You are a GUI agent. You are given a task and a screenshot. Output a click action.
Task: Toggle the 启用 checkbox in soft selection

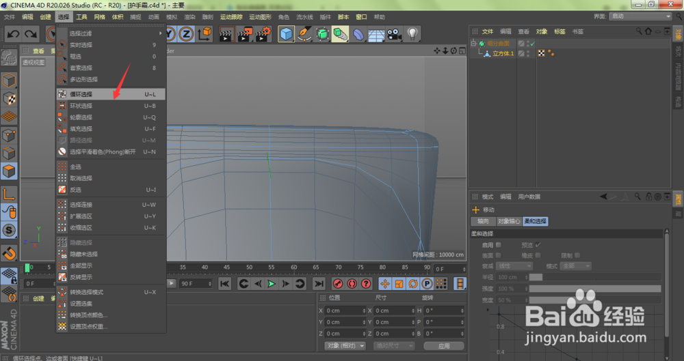click(499, 244)
